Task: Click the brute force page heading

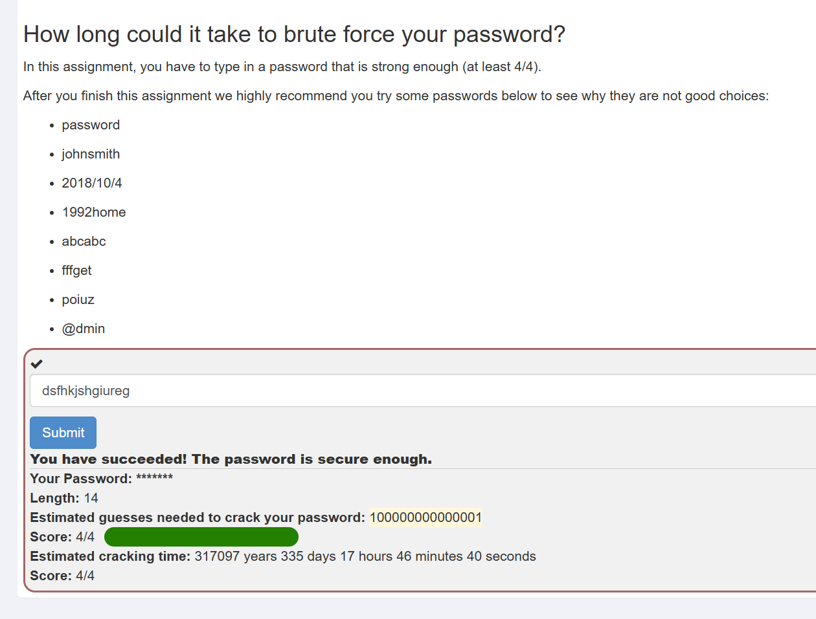Action: coord(294,34)
